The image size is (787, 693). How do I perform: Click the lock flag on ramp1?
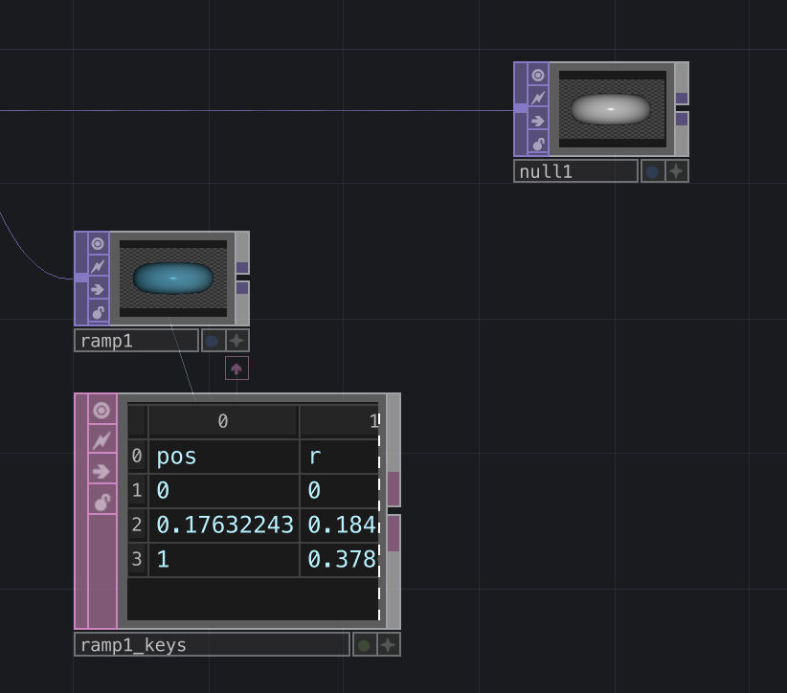pyautogui.click(x=98, y=313)
